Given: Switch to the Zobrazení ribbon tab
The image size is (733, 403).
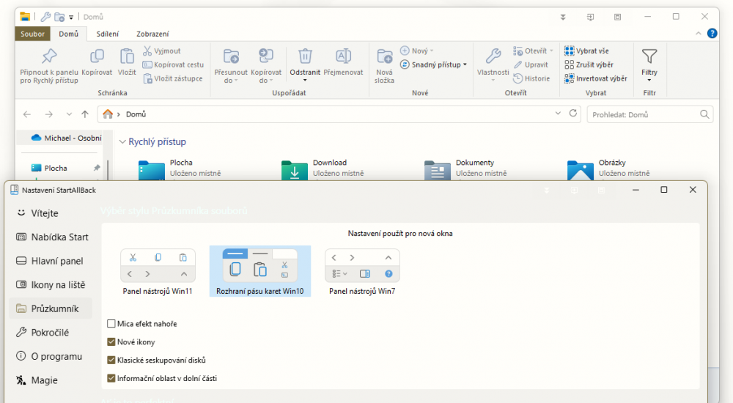Looking at the screenshot, I should (152, 34).
